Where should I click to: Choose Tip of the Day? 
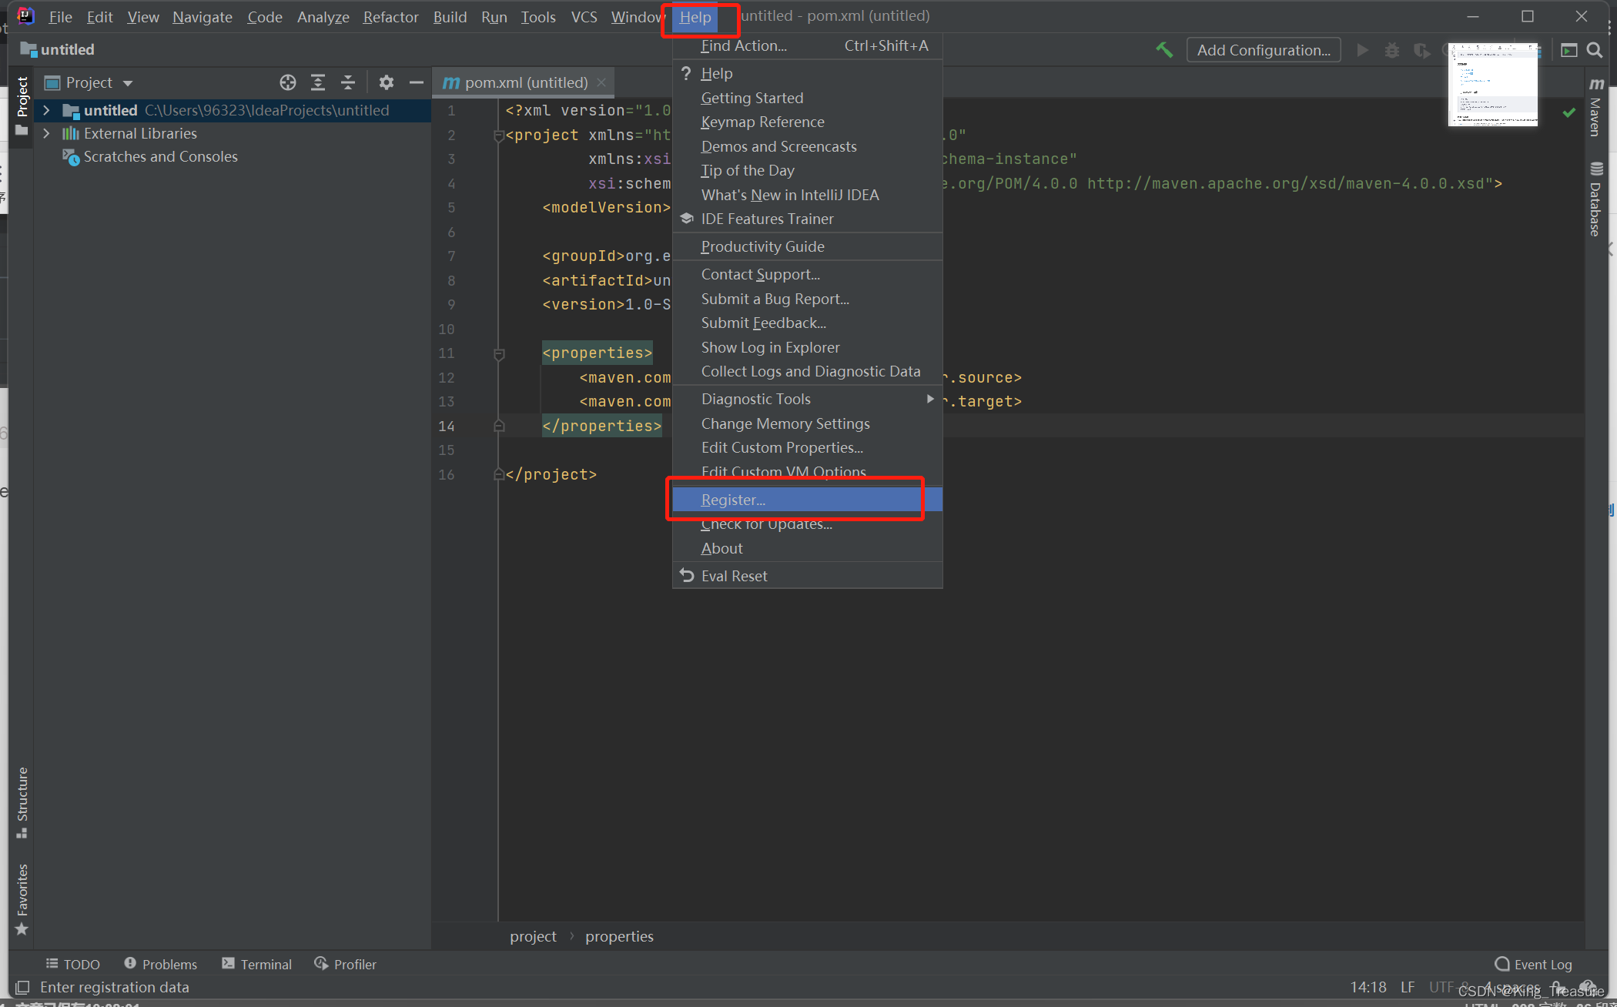point(807,170)
